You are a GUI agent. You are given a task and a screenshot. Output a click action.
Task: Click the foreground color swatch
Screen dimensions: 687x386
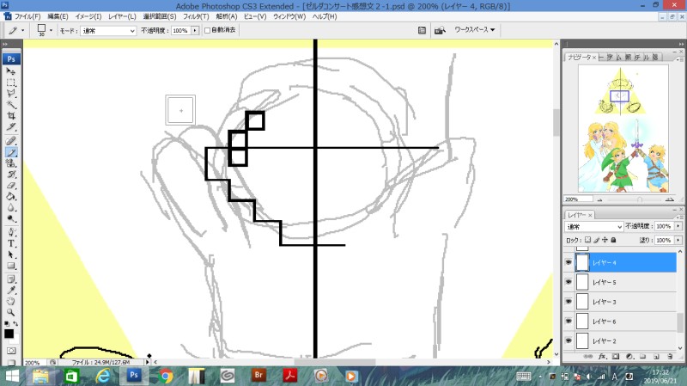coord(9,334)
